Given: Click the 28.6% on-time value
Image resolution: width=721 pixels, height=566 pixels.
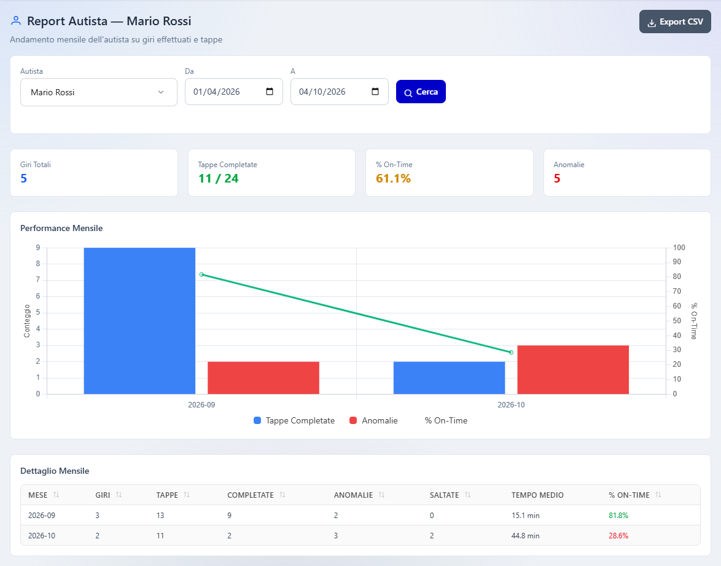Looking at the screenshot, I should [x=618, y=536].
